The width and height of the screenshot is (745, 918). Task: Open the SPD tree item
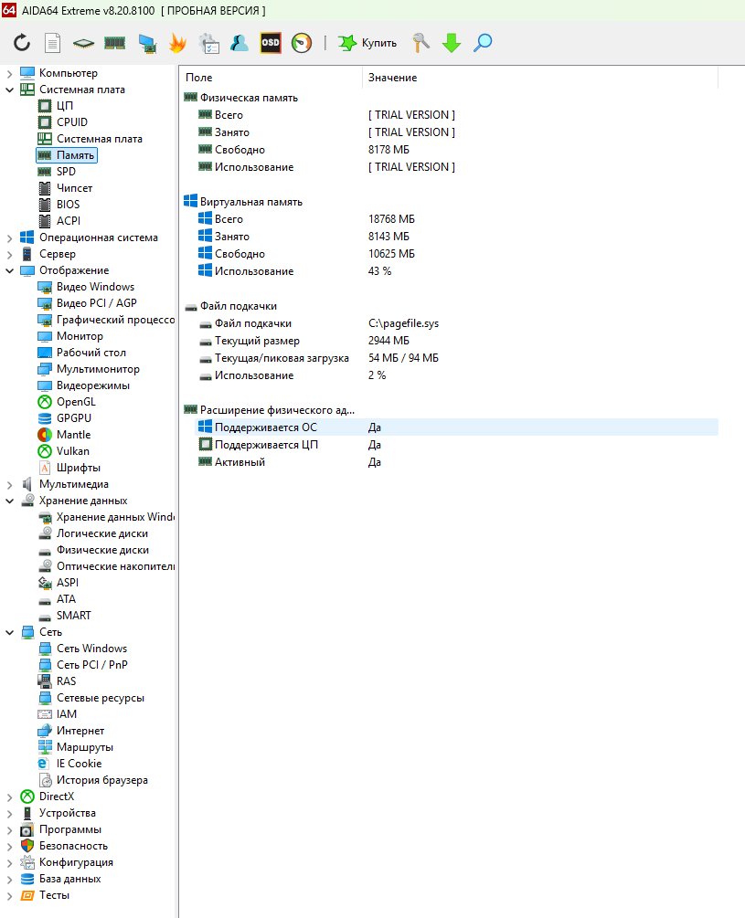[x=66, y=172]
